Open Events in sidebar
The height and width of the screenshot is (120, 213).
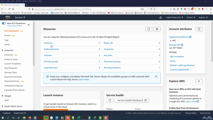pyautogui.click(x=7, y=36)
